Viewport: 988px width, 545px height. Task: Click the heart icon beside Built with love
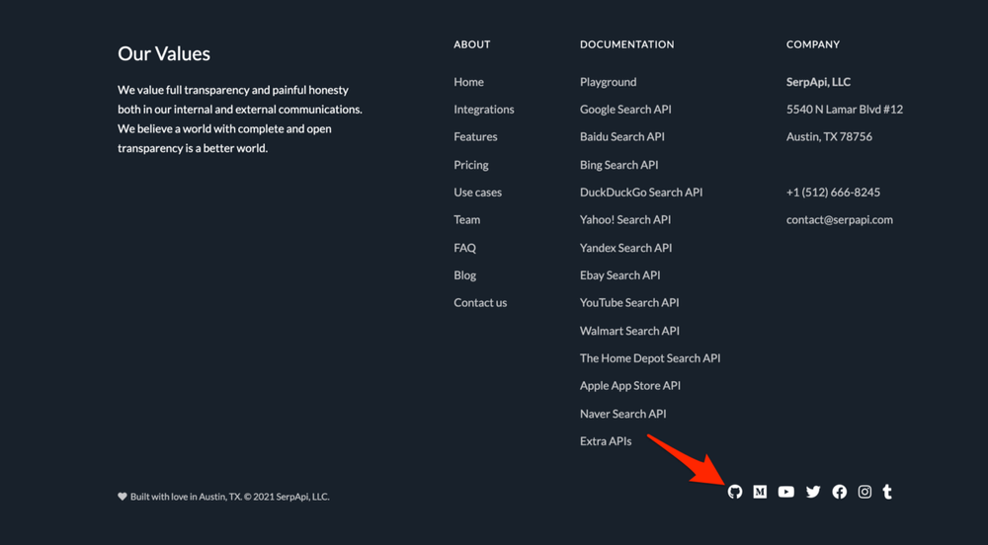point(123,497)
